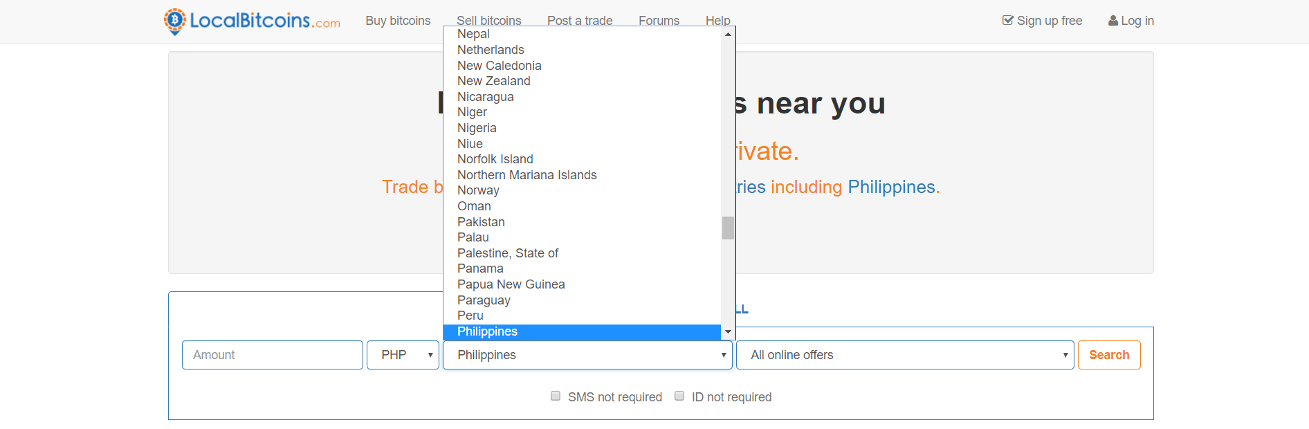
Task: Open the PHP currency dropdown
Action: click(x=403, y=355)
